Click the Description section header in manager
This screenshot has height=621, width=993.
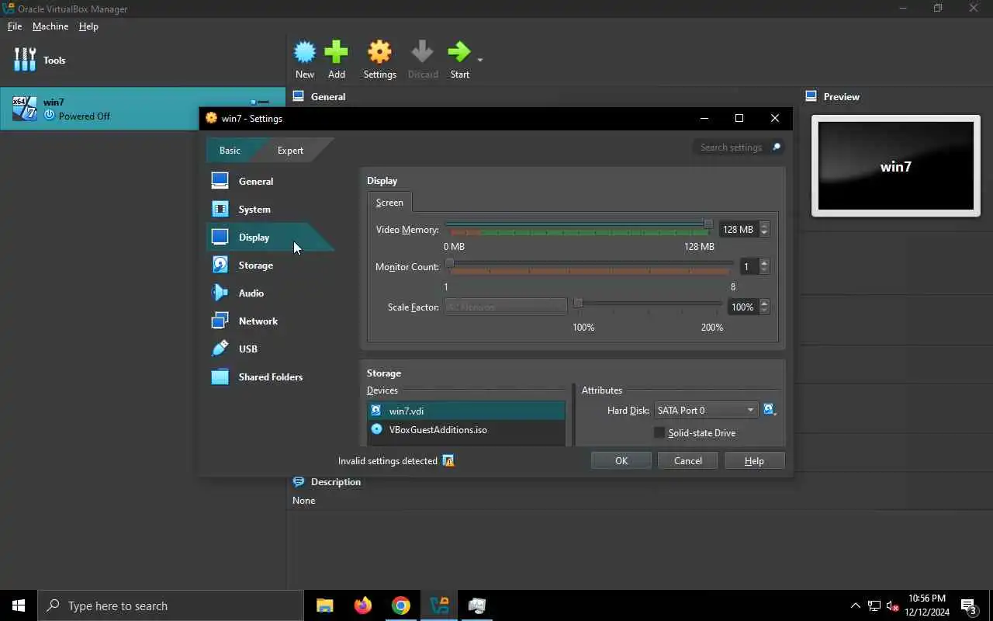(x=335, y=481)
